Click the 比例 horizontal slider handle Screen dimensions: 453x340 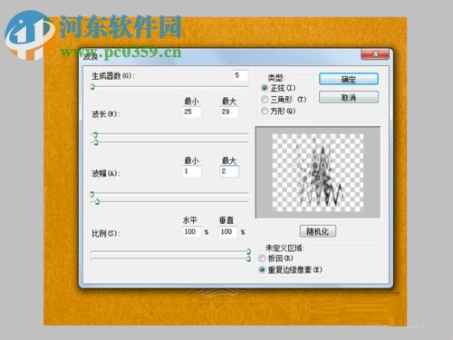[248, 251]
